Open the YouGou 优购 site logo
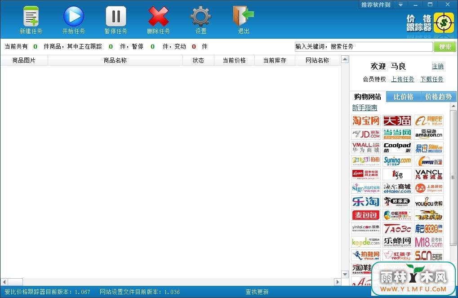The height and width of the screenshot is (298, 458). click(x=428, y=201)
